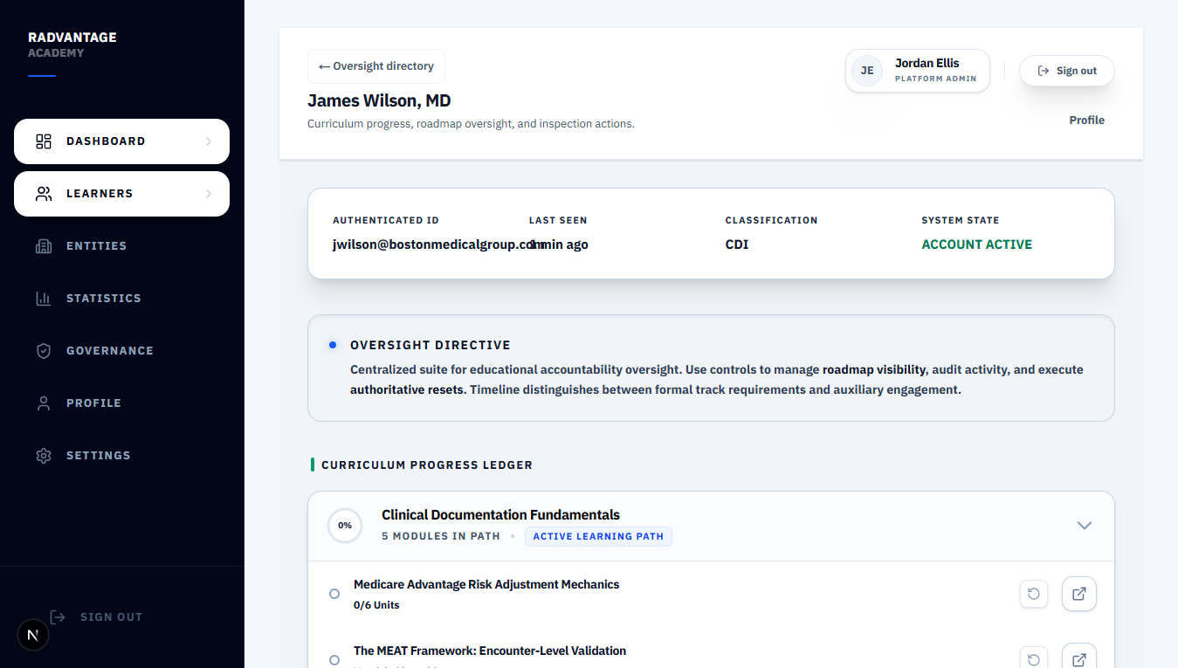The height and width of the screenshot is (668, 1178).
Task: Click the header Sign out button
Action: click(x=1067, y=71)
